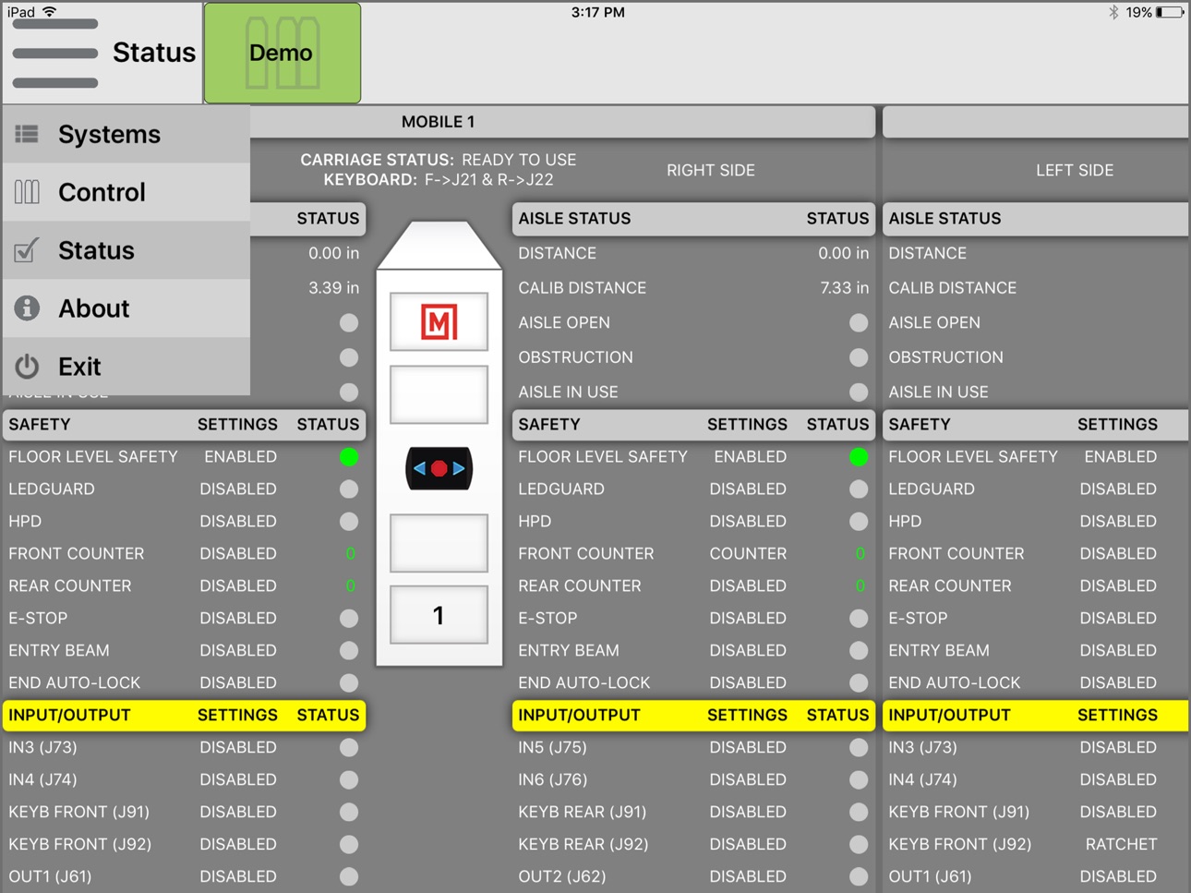Select Control in the side menu
This screenshot has height=893, width=1191.
pyautogui.click(x=126, y=192)
